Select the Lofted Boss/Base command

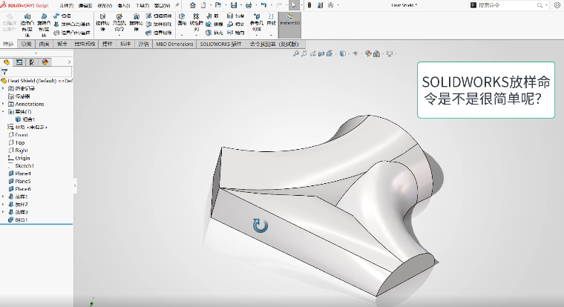coord(72,24)
